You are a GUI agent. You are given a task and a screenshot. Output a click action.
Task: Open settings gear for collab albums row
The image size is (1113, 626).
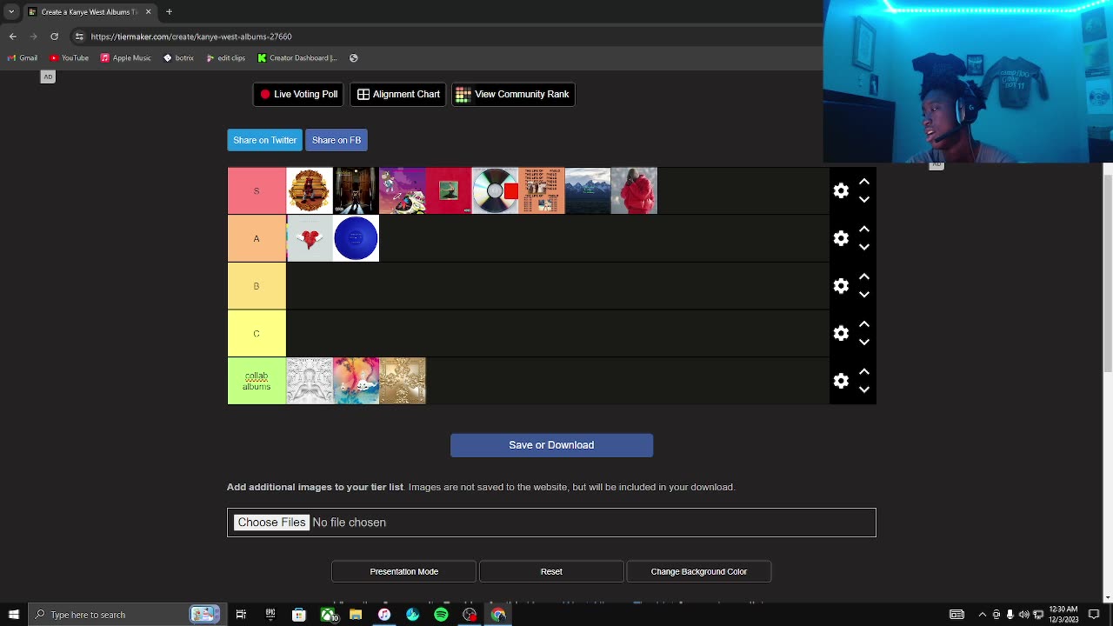tap(841, 381)
